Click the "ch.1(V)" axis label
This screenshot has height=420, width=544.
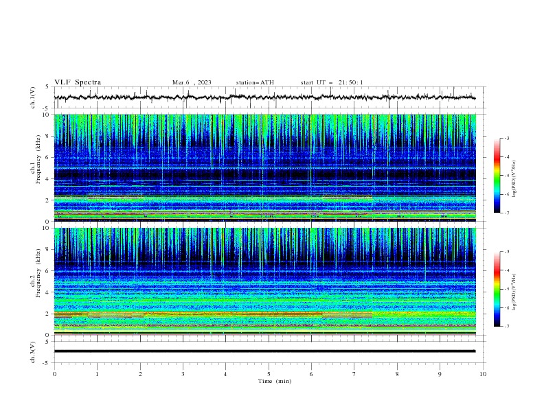pyautogui.click(x=33, y=97)
